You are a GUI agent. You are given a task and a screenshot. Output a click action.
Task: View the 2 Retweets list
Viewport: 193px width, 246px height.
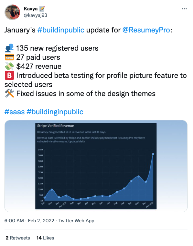[18, 238]
